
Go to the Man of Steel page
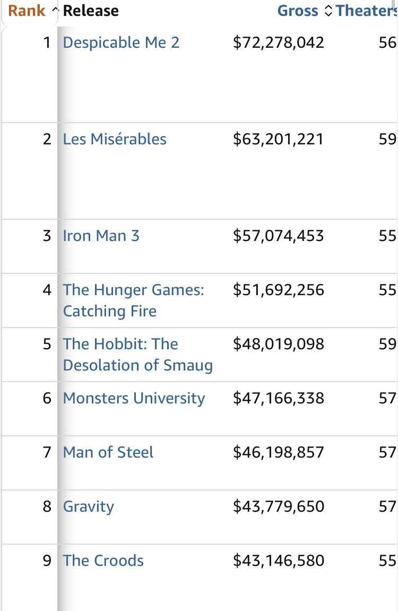pos(108,452)
